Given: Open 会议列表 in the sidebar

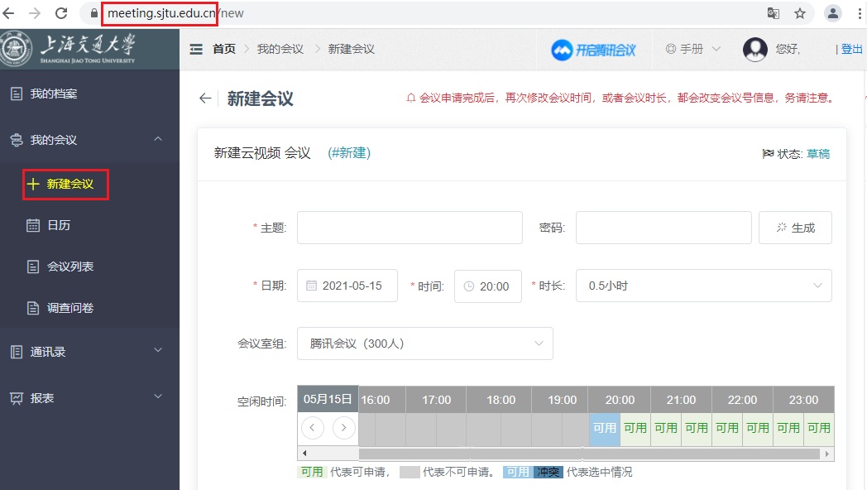Looking at the screenshot, I should tap(69, 267).
